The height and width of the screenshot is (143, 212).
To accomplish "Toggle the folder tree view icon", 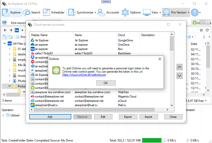I will pyautogui.click(x=5, y=37).
